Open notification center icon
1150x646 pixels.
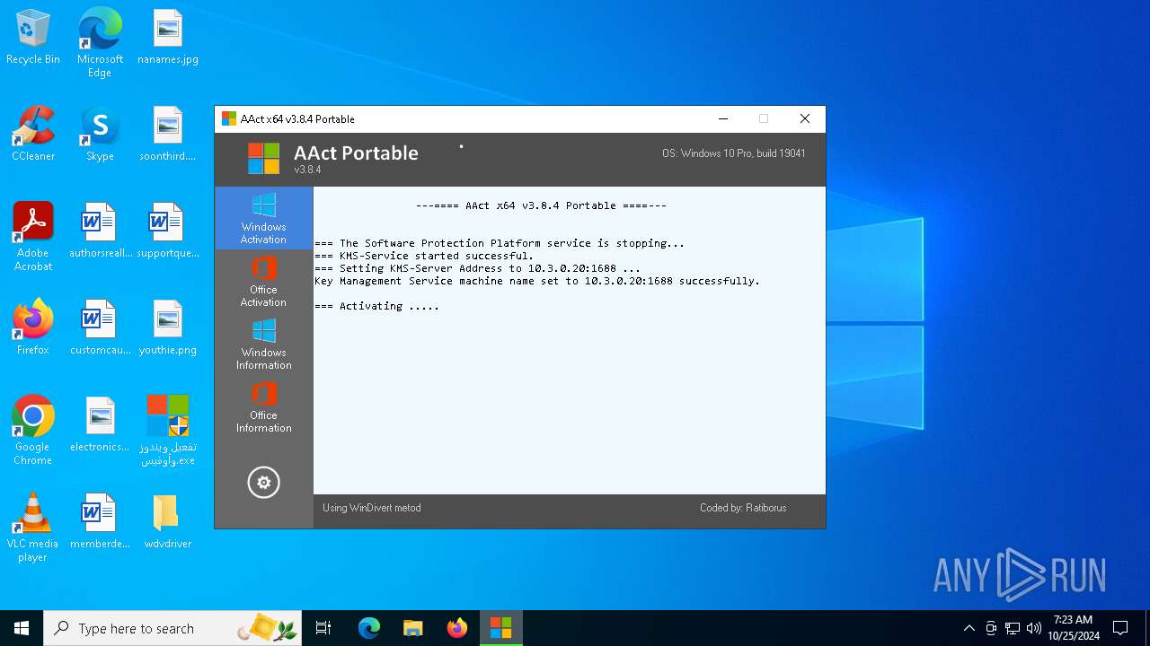click(1120, 628)
